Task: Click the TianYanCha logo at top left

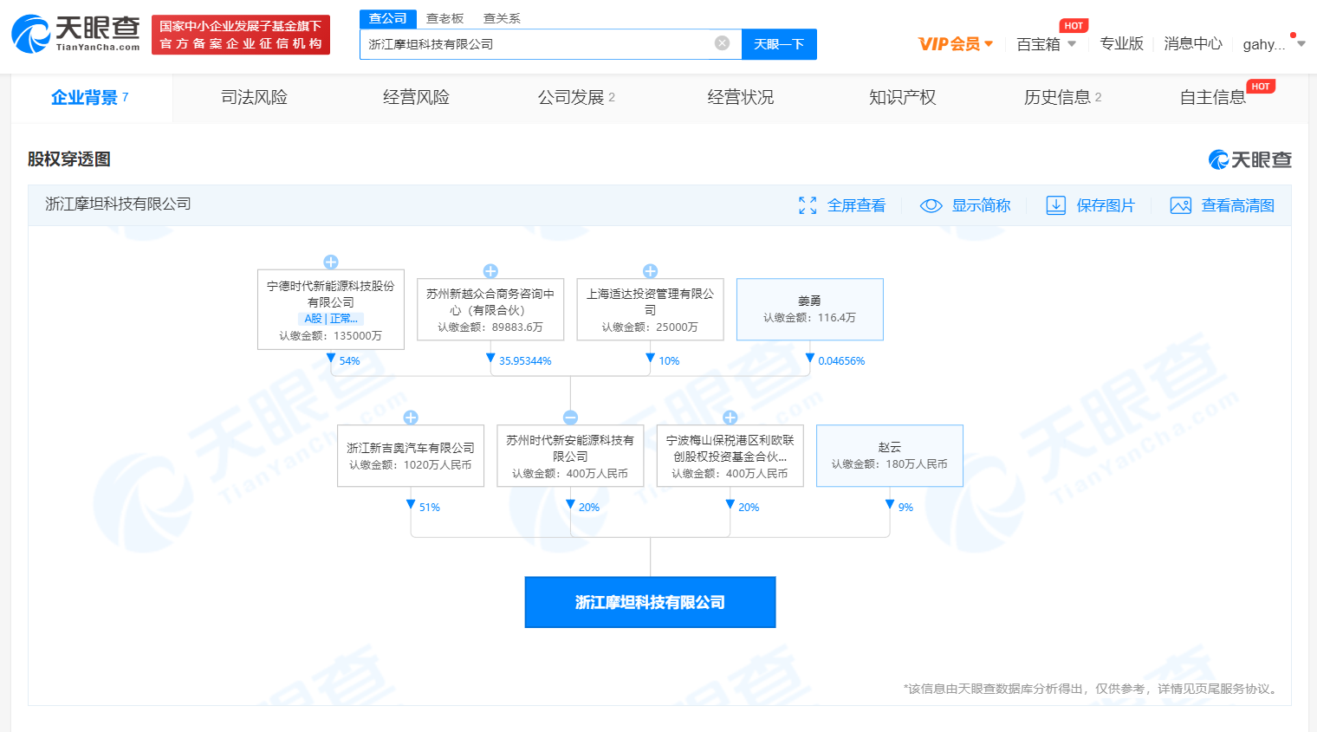Action: coord(76,35)
